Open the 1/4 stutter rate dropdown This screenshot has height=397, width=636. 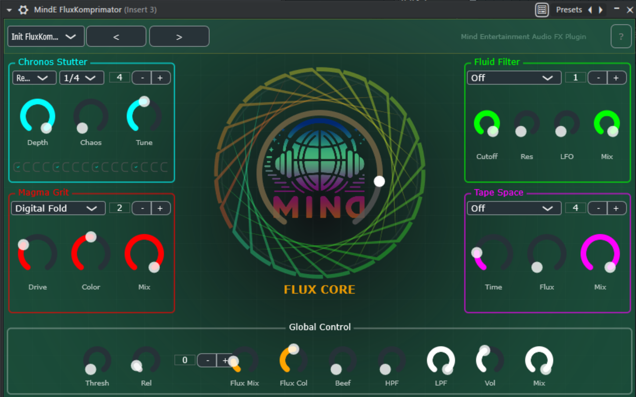[x=81, y=77]
